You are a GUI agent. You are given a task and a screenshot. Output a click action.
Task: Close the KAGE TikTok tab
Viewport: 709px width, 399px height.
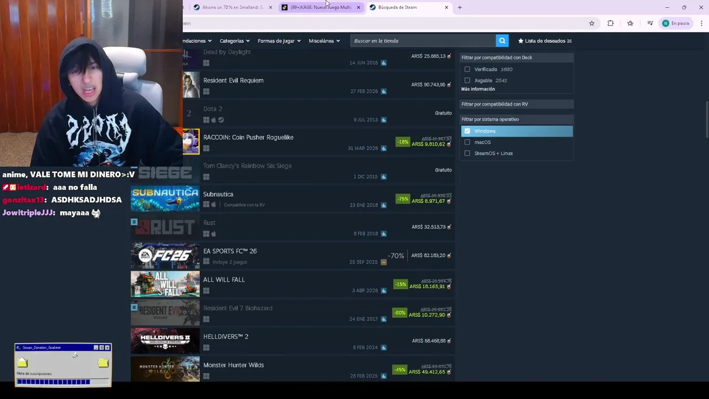(x=358, y=7)
